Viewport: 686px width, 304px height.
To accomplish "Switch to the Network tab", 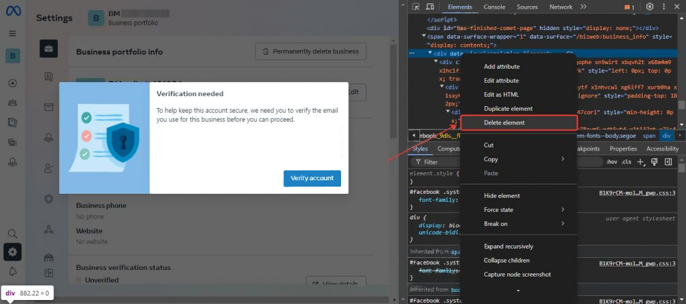I will click(561, 7).
